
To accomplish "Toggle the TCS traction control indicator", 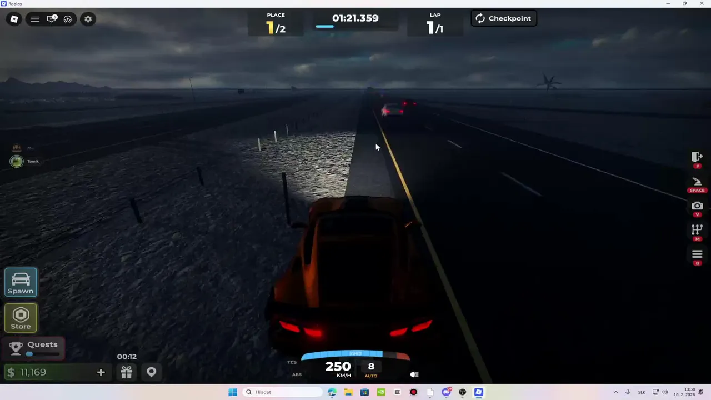I will (x=292, y=362).
